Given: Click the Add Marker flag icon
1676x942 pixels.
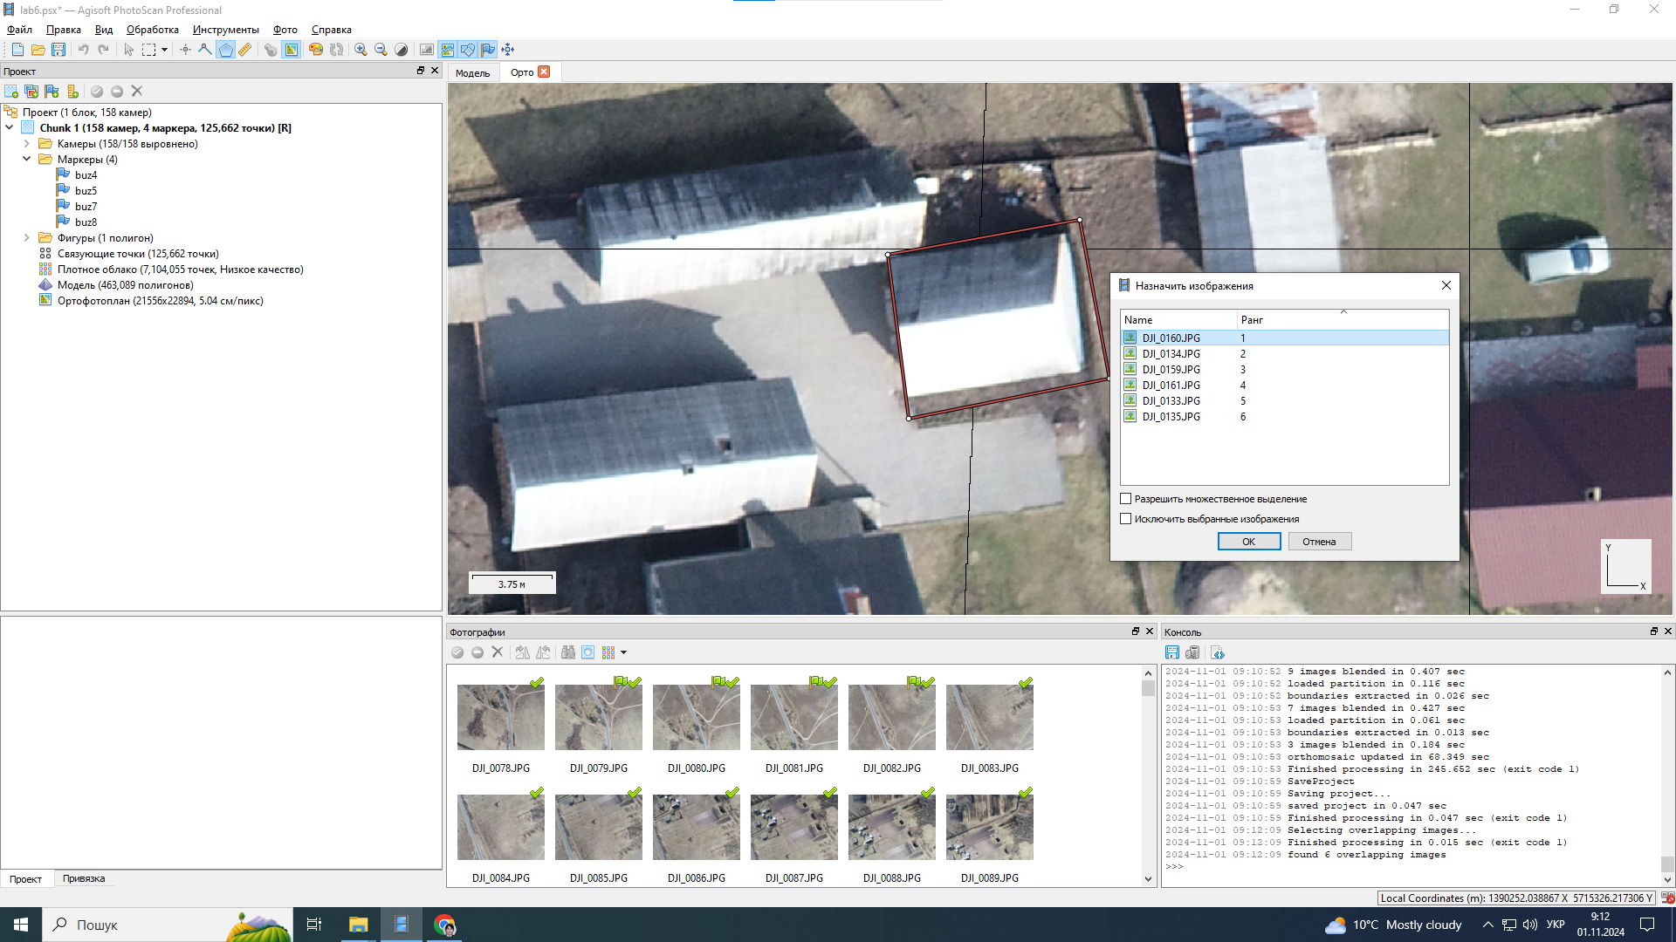Looking at the screenshot, I should click(52, 92).
